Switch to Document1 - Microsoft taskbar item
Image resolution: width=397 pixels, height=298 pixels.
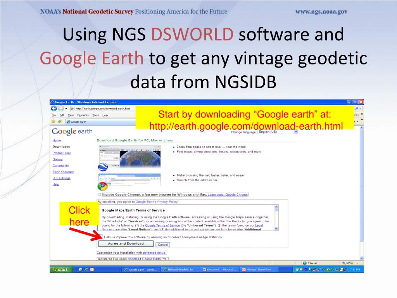pos(219,270)
